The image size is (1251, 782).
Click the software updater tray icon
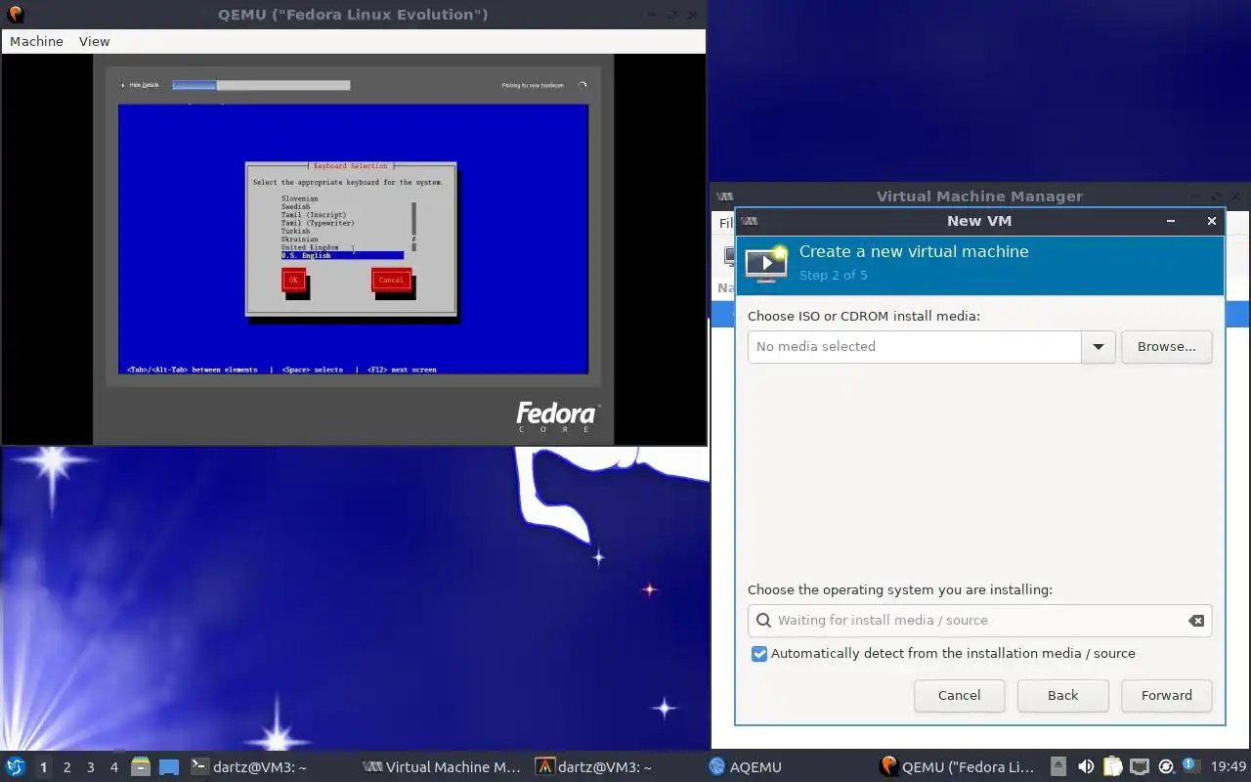pos(1166,766)
